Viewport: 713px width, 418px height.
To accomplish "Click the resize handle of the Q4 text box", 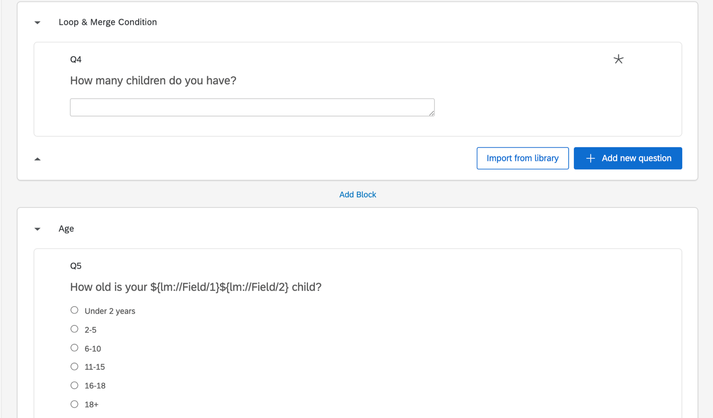I will point(432,113).
